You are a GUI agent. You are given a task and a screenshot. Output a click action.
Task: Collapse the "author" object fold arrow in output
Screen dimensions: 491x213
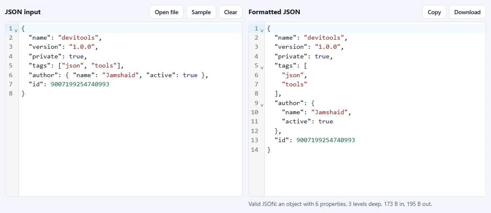(262, 105)
